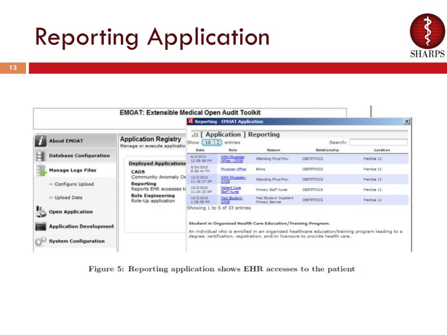Select Configure Upload submenu item
Image resolution: width=447 pixels, height=335 pixels.
(74, 184)
